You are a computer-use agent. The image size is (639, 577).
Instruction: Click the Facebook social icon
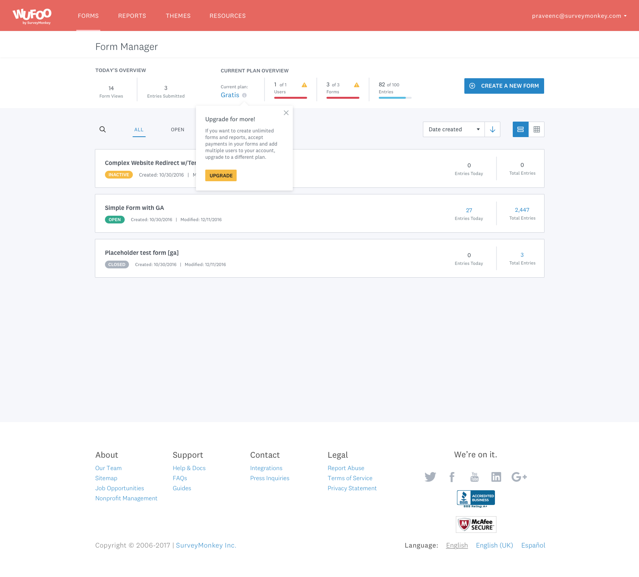click(452, 477)
